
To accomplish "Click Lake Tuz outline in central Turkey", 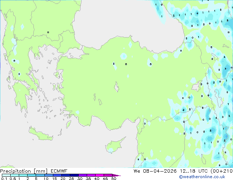I will 117,87.
